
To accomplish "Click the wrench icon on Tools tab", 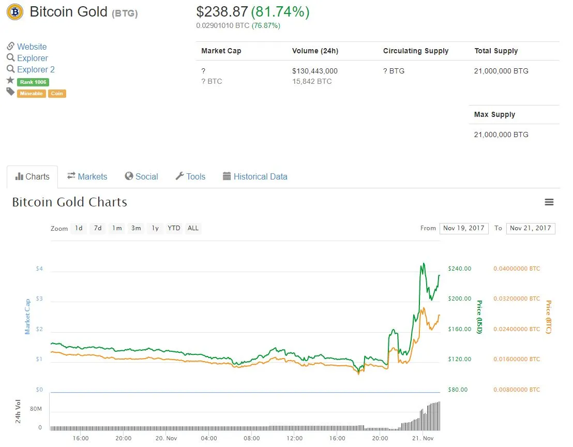I will pos(179,176).
